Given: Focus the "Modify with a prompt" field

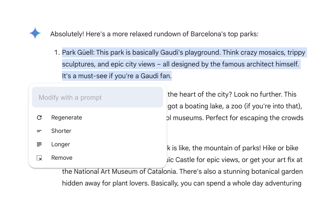Looking at the screenshot, I should tap(97, 97).
